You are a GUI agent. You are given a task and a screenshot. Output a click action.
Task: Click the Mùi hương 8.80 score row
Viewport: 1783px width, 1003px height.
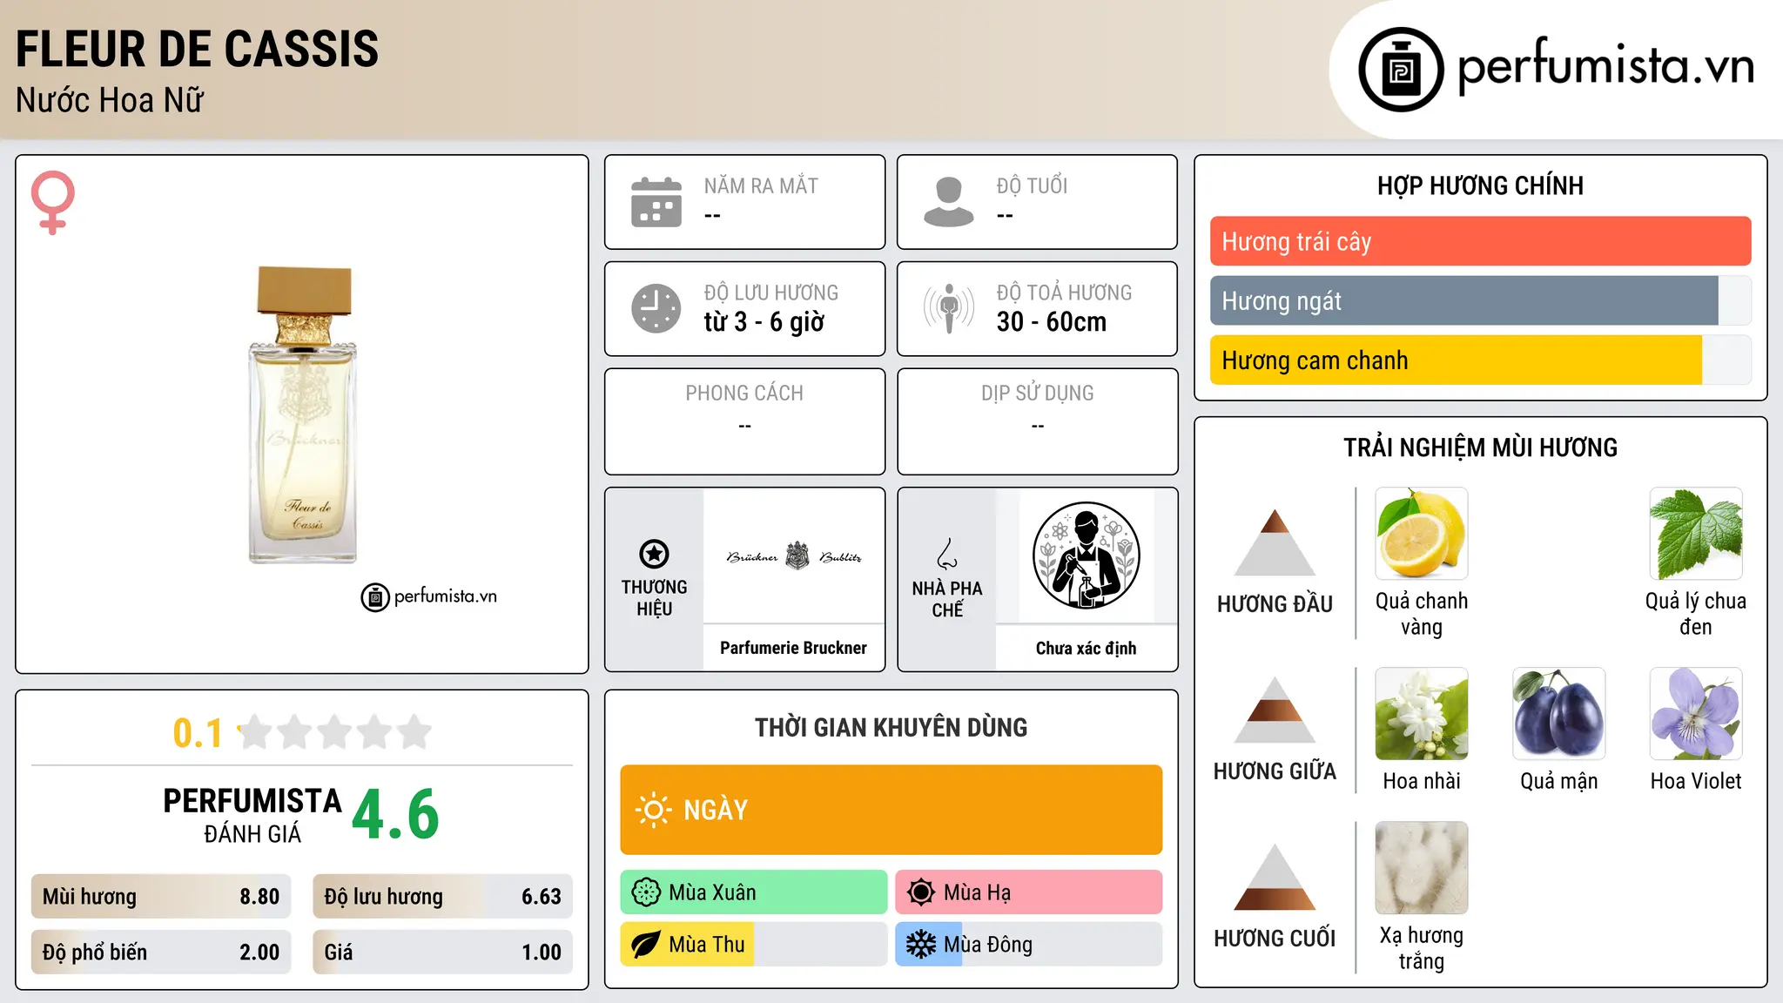pos(161,896)
